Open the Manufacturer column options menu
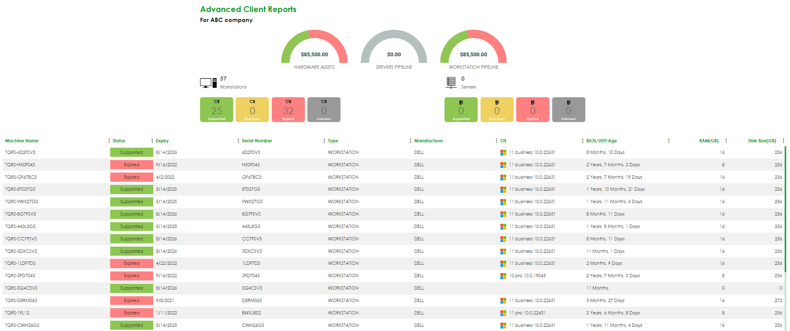 coord(496,141)
